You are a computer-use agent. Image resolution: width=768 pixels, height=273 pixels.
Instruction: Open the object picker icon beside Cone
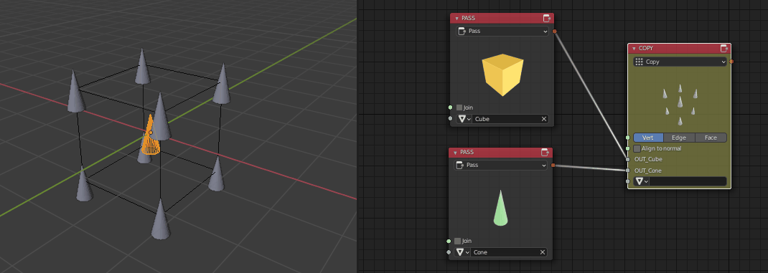[x=462, y=252]
